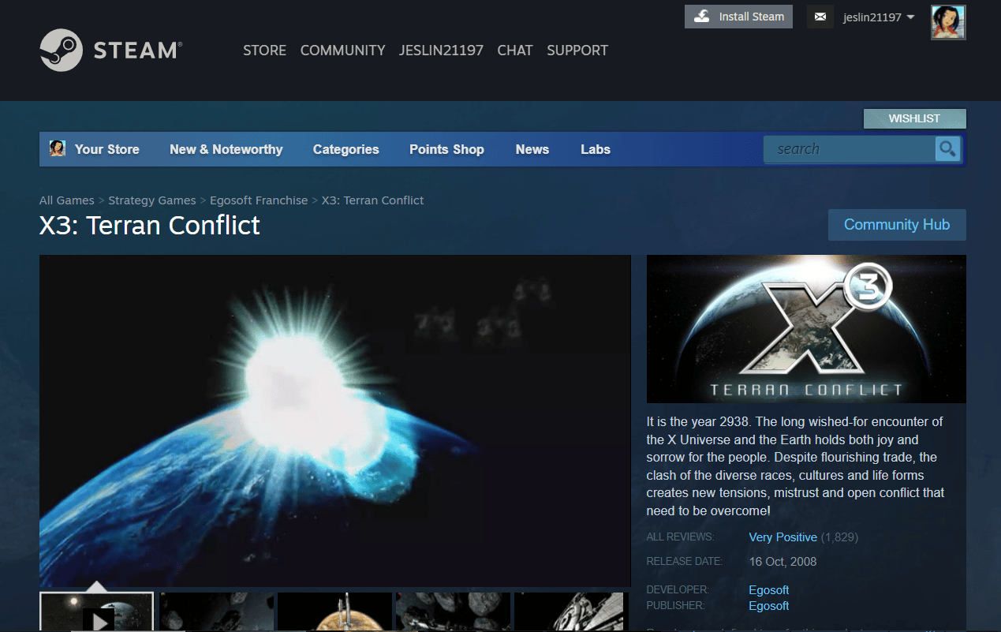Click the Strategy Games breadcrumb link
The image size is (1001, 632).
point(151,200)
